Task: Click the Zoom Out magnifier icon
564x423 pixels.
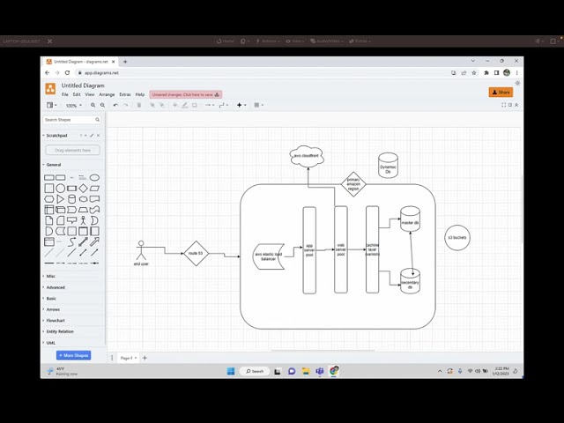Action: click(103, 105)
